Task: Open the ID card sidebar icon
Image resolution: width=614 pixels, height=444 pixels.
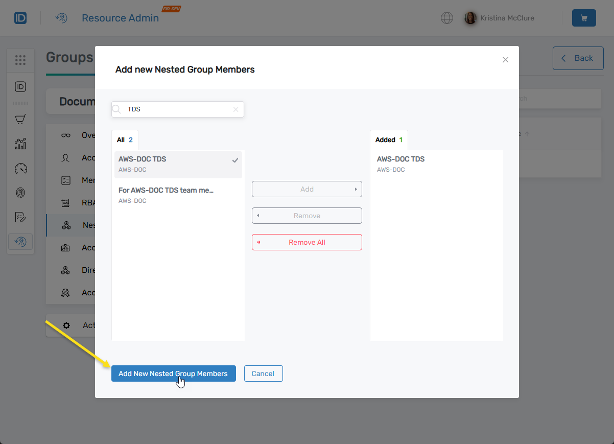Action: (x=20, y=86)
